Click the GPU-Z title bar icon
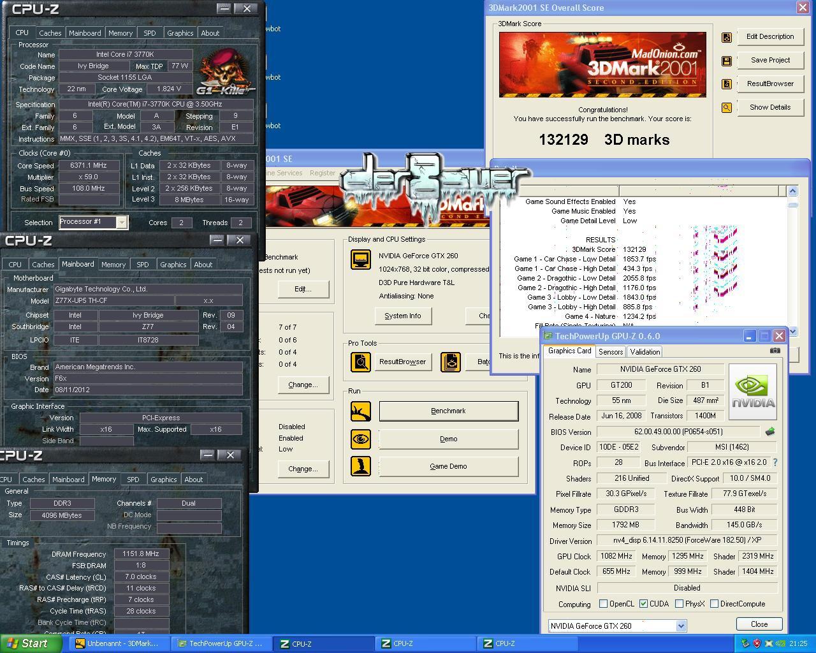The width and height of the screenshot is (816, 653). (x=548, y=336)
